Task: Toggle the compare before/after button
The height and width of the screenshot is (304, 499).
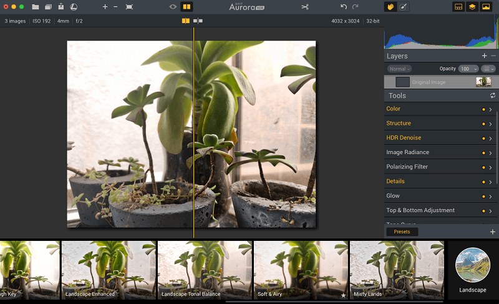Action: pyautogui.click(x=187, y=6)
